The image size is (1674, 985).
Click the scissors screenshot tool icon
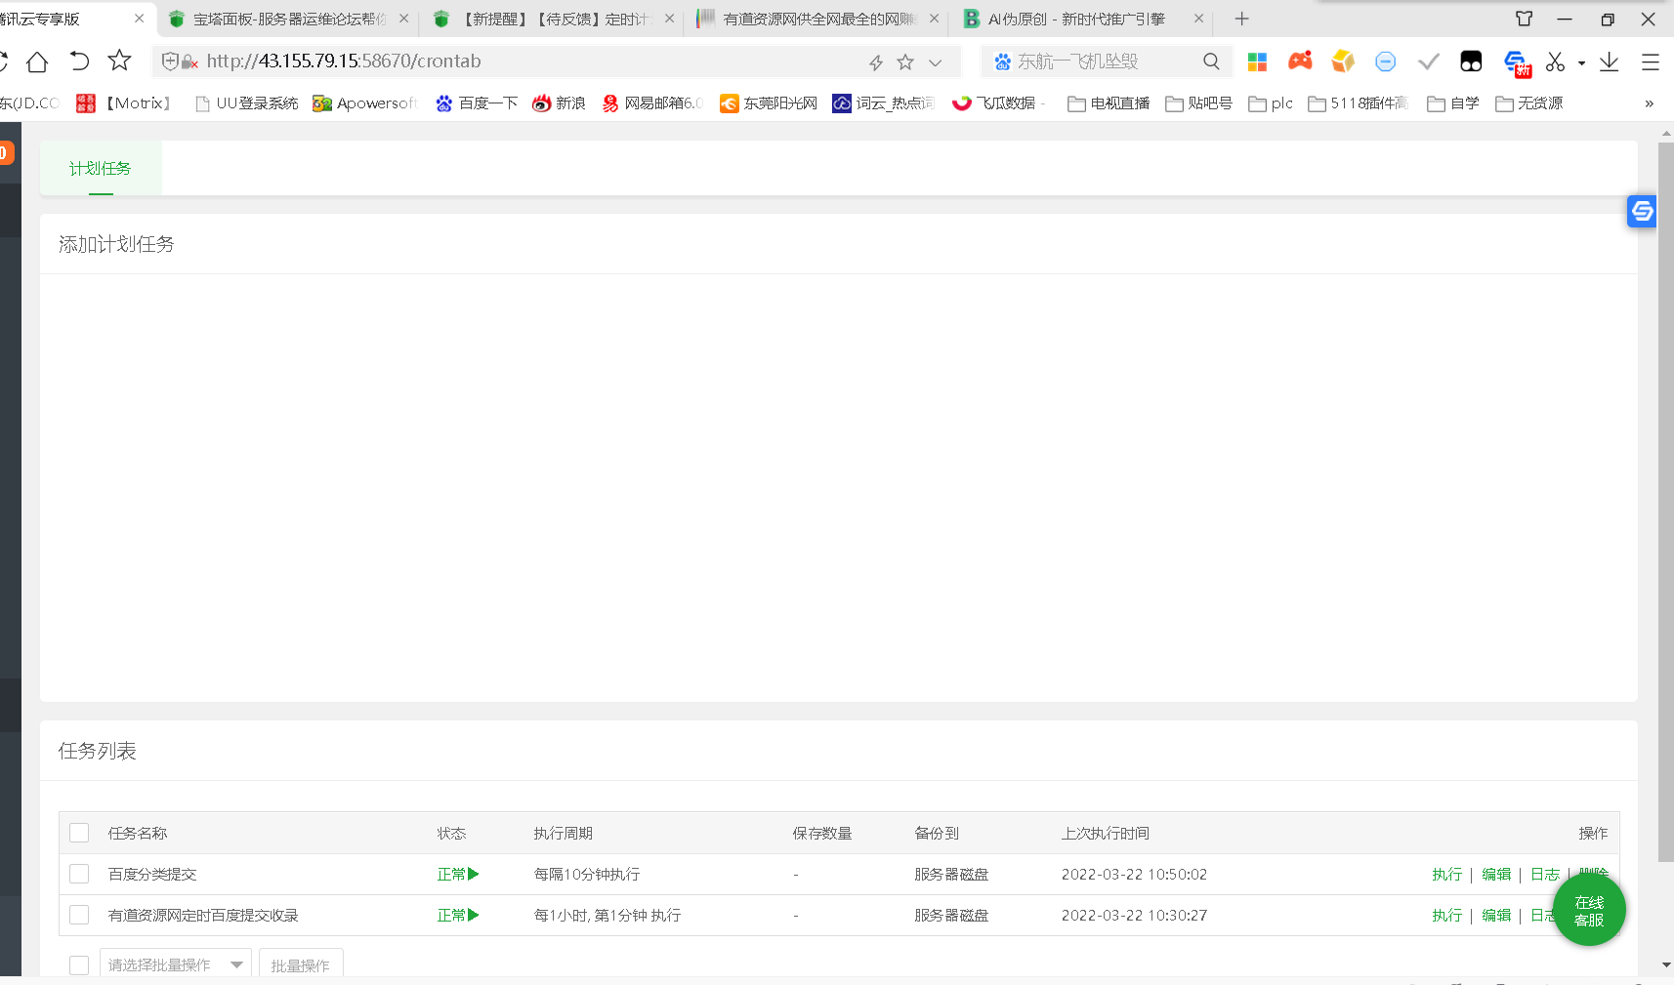pyautogui.click(x=1555, y=62)
